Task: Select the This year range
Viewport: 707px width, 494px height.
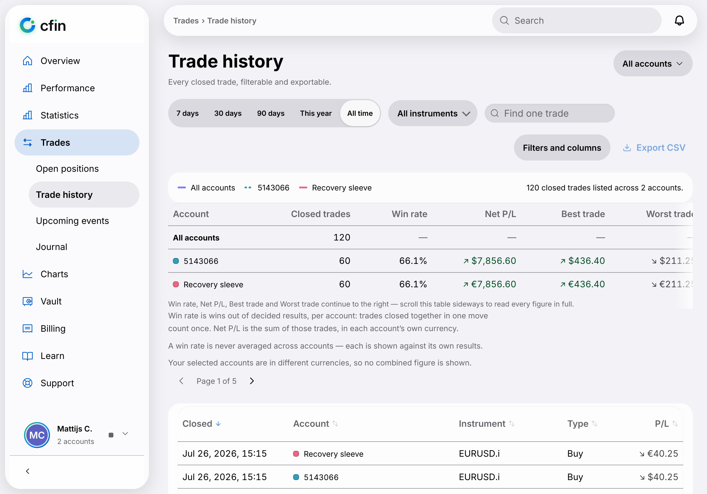Action: pos(316,113)
